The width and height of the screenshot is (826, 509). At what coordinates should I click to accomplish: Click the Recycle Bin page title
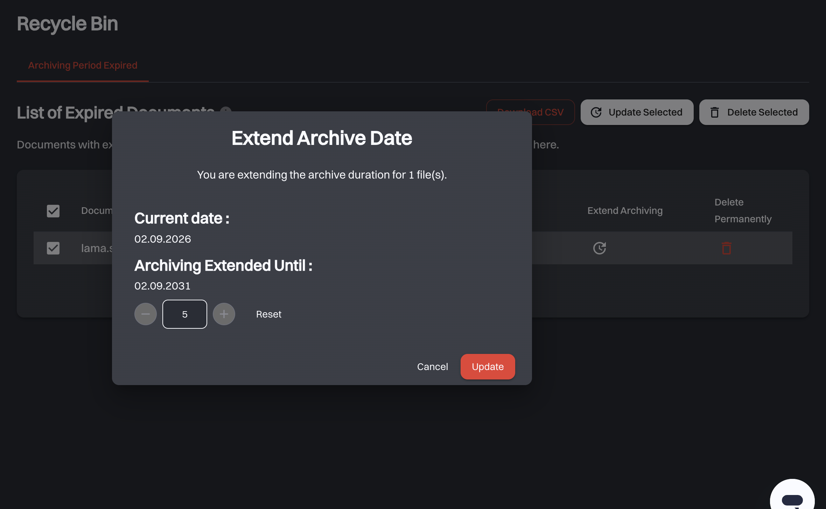[x=68, y=24]
